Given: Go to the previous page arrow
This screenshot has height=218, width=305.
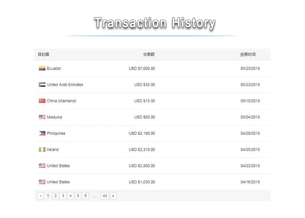Looking at the screenshot, I should click(41, 196).
